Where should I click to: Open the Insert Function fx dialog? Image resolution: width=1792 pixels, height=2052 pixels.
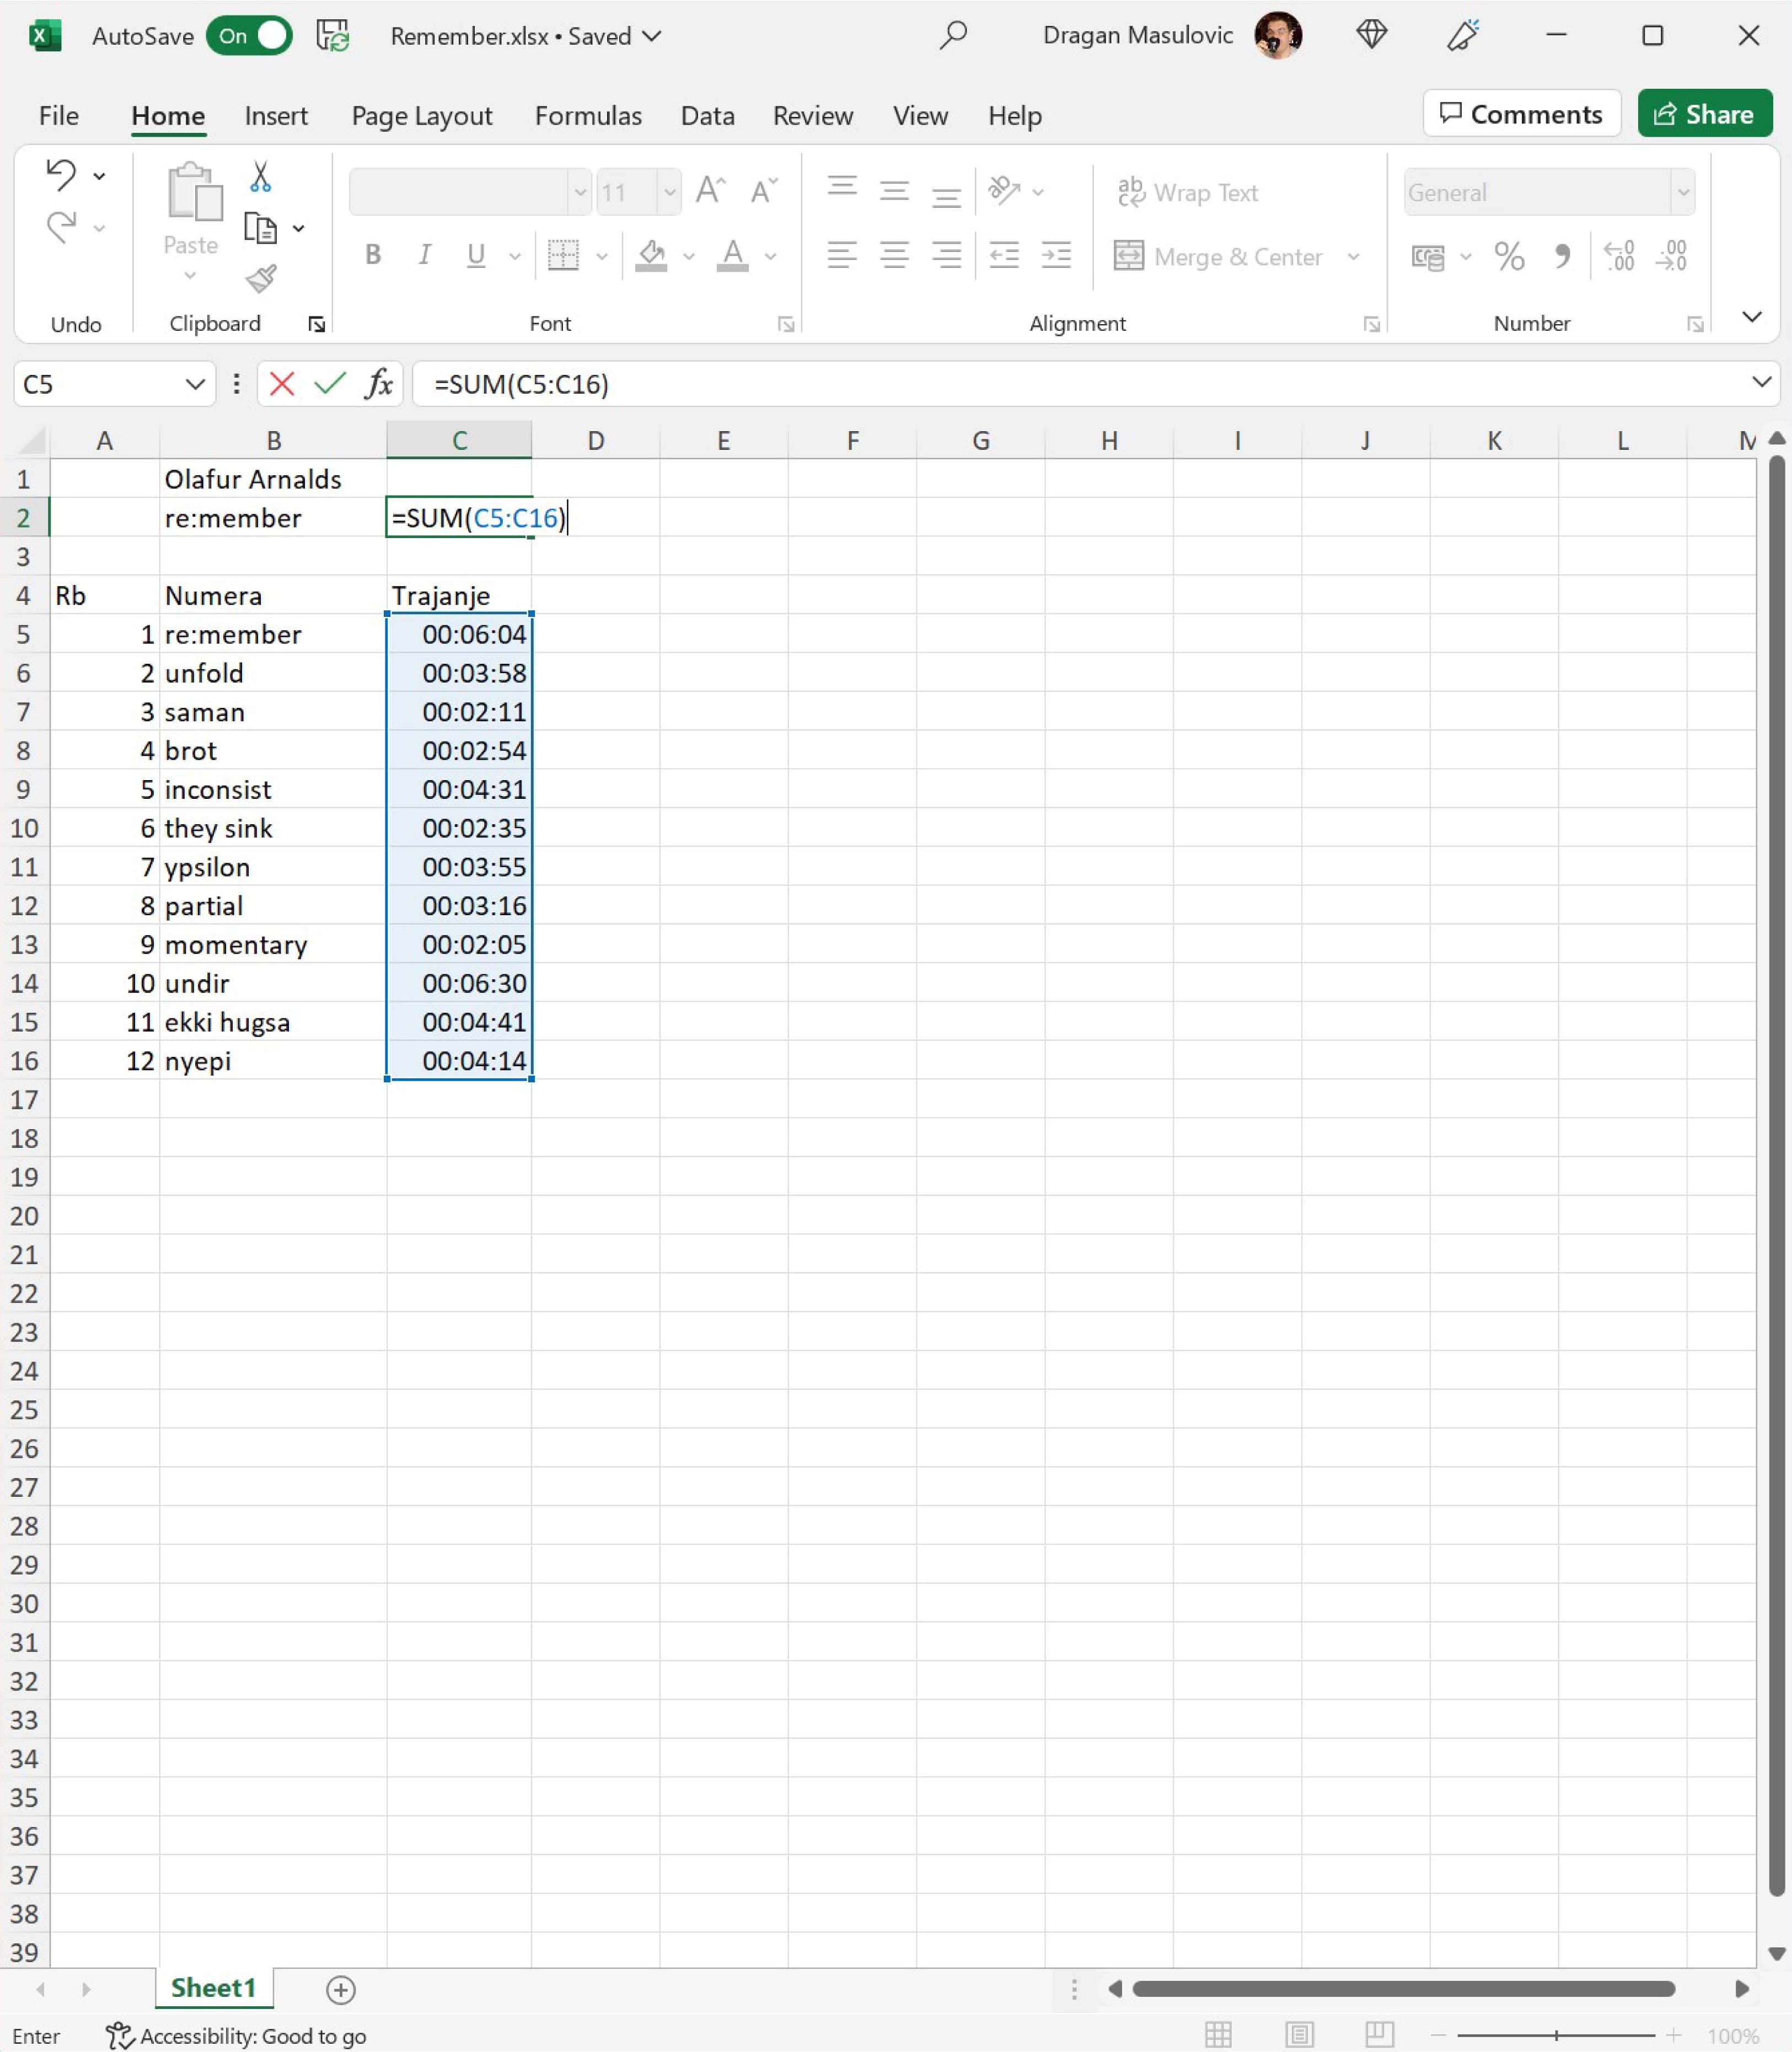378,384
